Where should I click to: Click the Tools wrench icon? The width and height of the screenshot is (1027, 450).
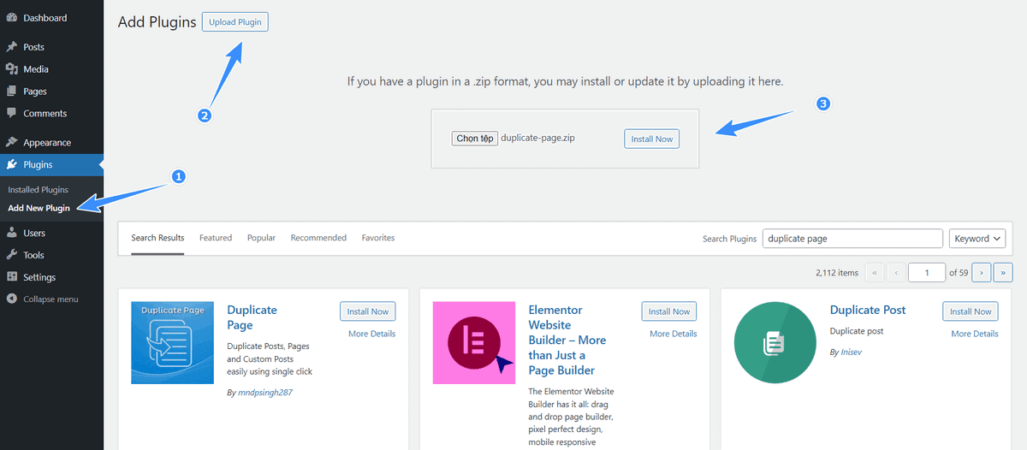tap(11, 255)
